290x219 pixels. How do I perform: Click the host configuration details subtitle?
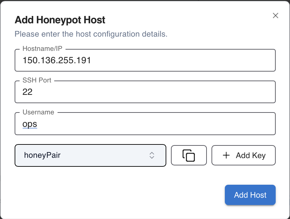tap(91, 34)
